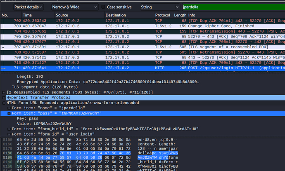Select packet 706 TCP Dup ACK 705#1 row
This screenshot has width=285, height=171.
(142, 42)
